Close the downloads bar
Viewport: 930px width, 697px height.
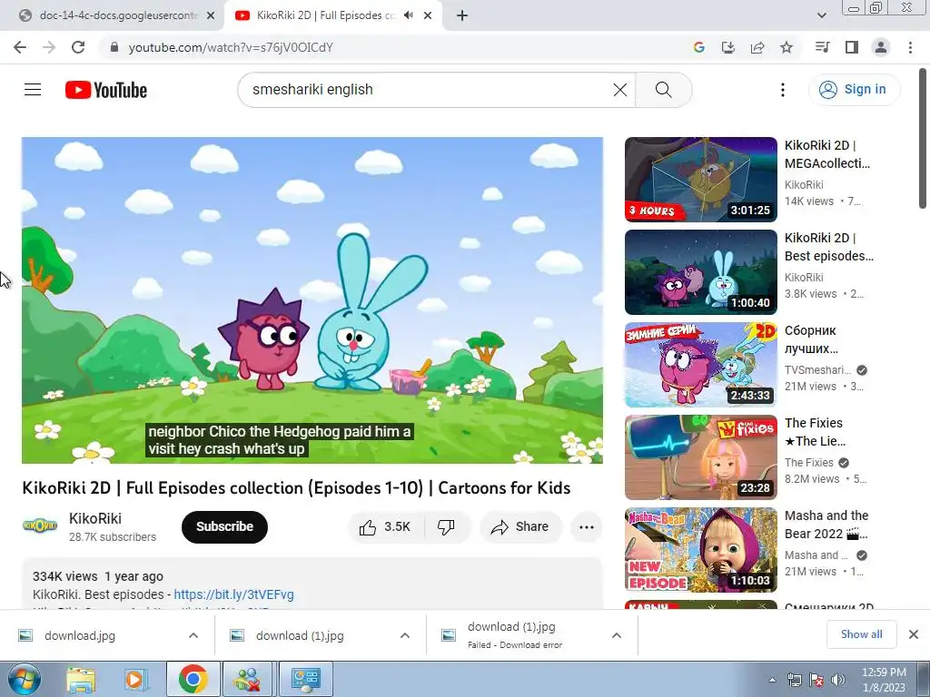[x=914, y=634]
